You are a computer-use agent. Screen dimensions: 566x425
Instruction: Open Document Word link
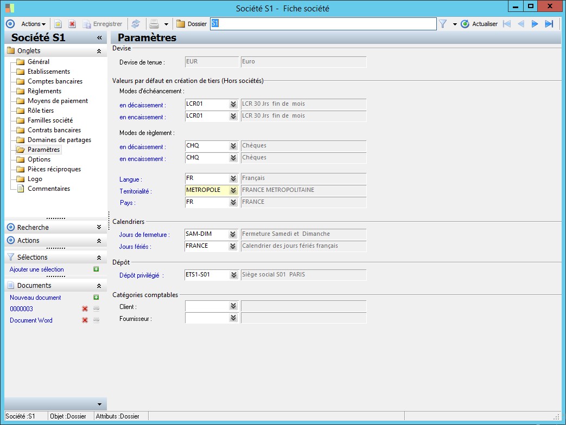coord(31,320)
